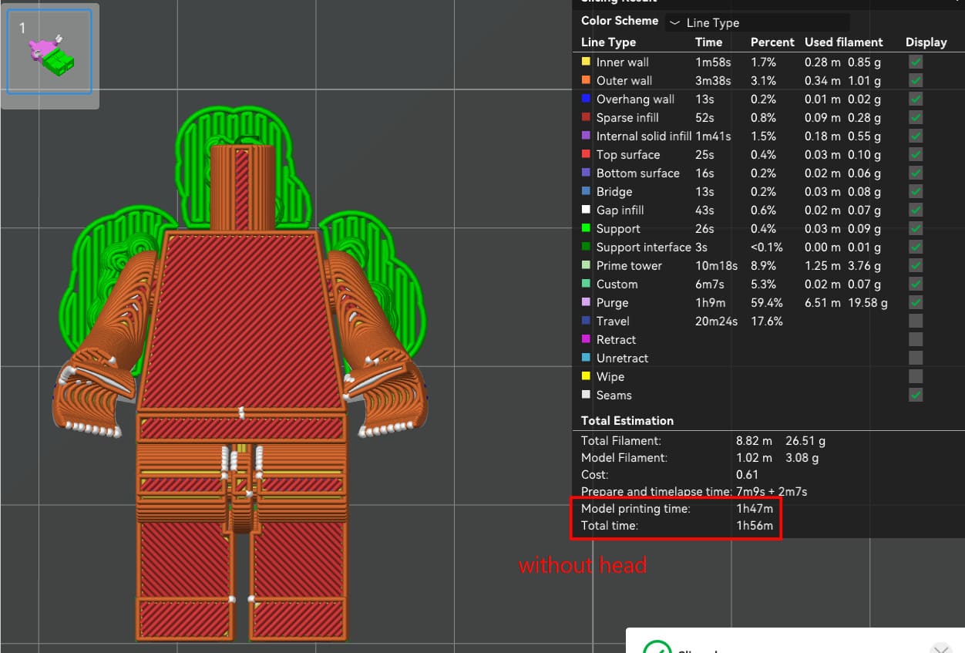
Task: Enable the Retract display checkbox
Action: point(916,339)
